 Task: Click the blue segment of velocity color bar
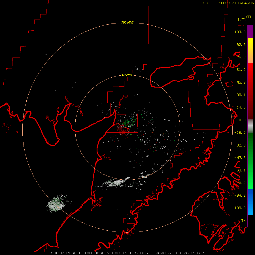click(x=250, y=202)
